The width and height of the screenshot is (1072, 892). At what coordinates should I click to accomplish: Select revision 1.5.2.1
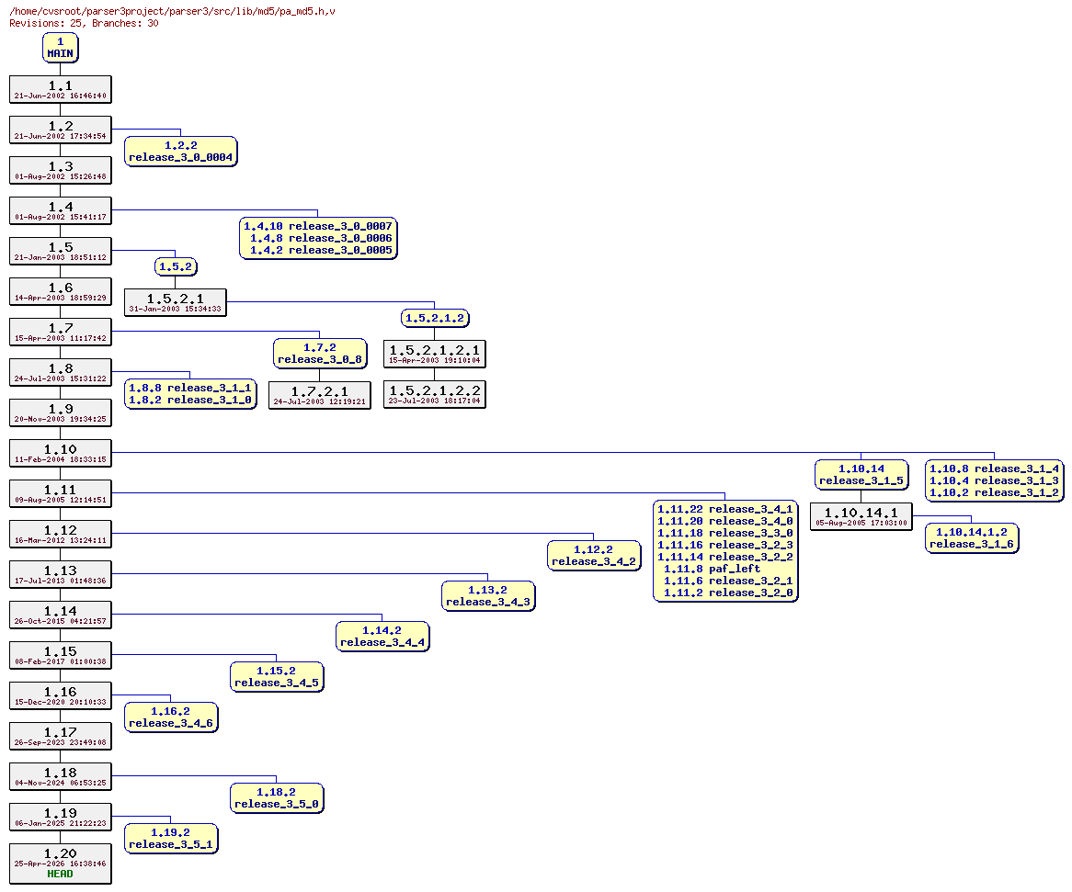pyautogui.click(x=175, y=302)
